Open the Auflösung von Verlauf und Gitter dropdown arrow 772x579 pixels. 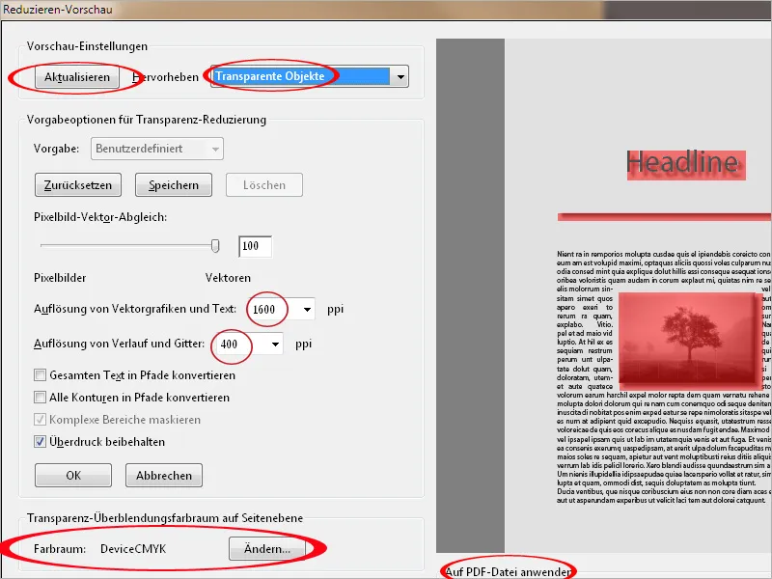275,345
